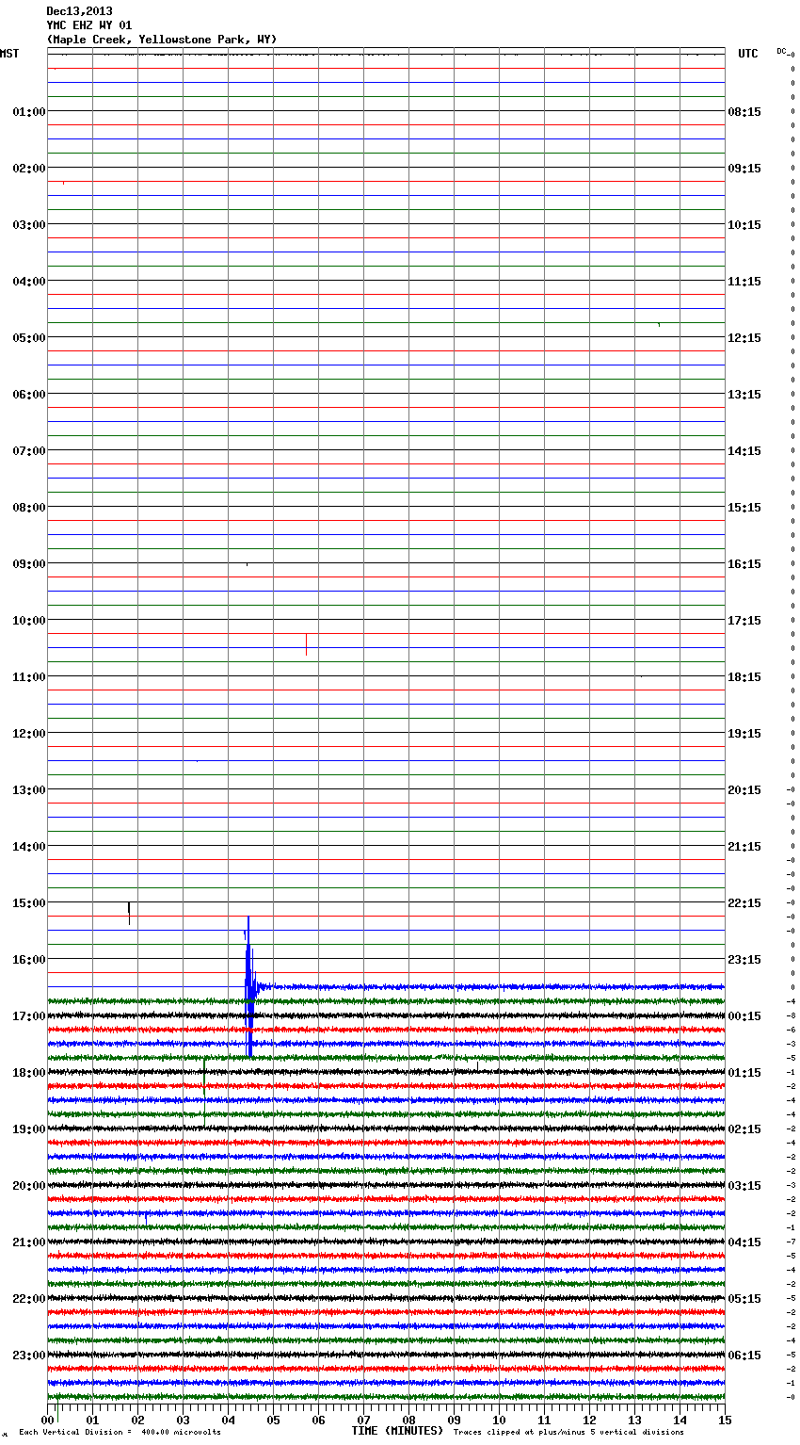
Task: Select the 20:00 MST time label
Action: (29, 1186)
